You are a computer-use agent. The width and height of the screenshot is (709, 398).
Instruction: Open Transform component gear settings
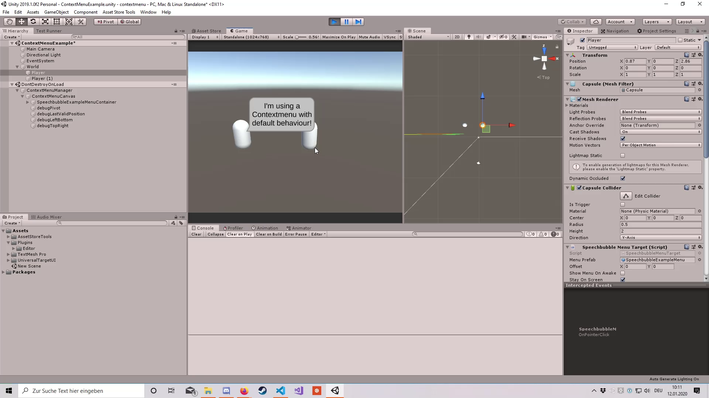coord(700,55)
